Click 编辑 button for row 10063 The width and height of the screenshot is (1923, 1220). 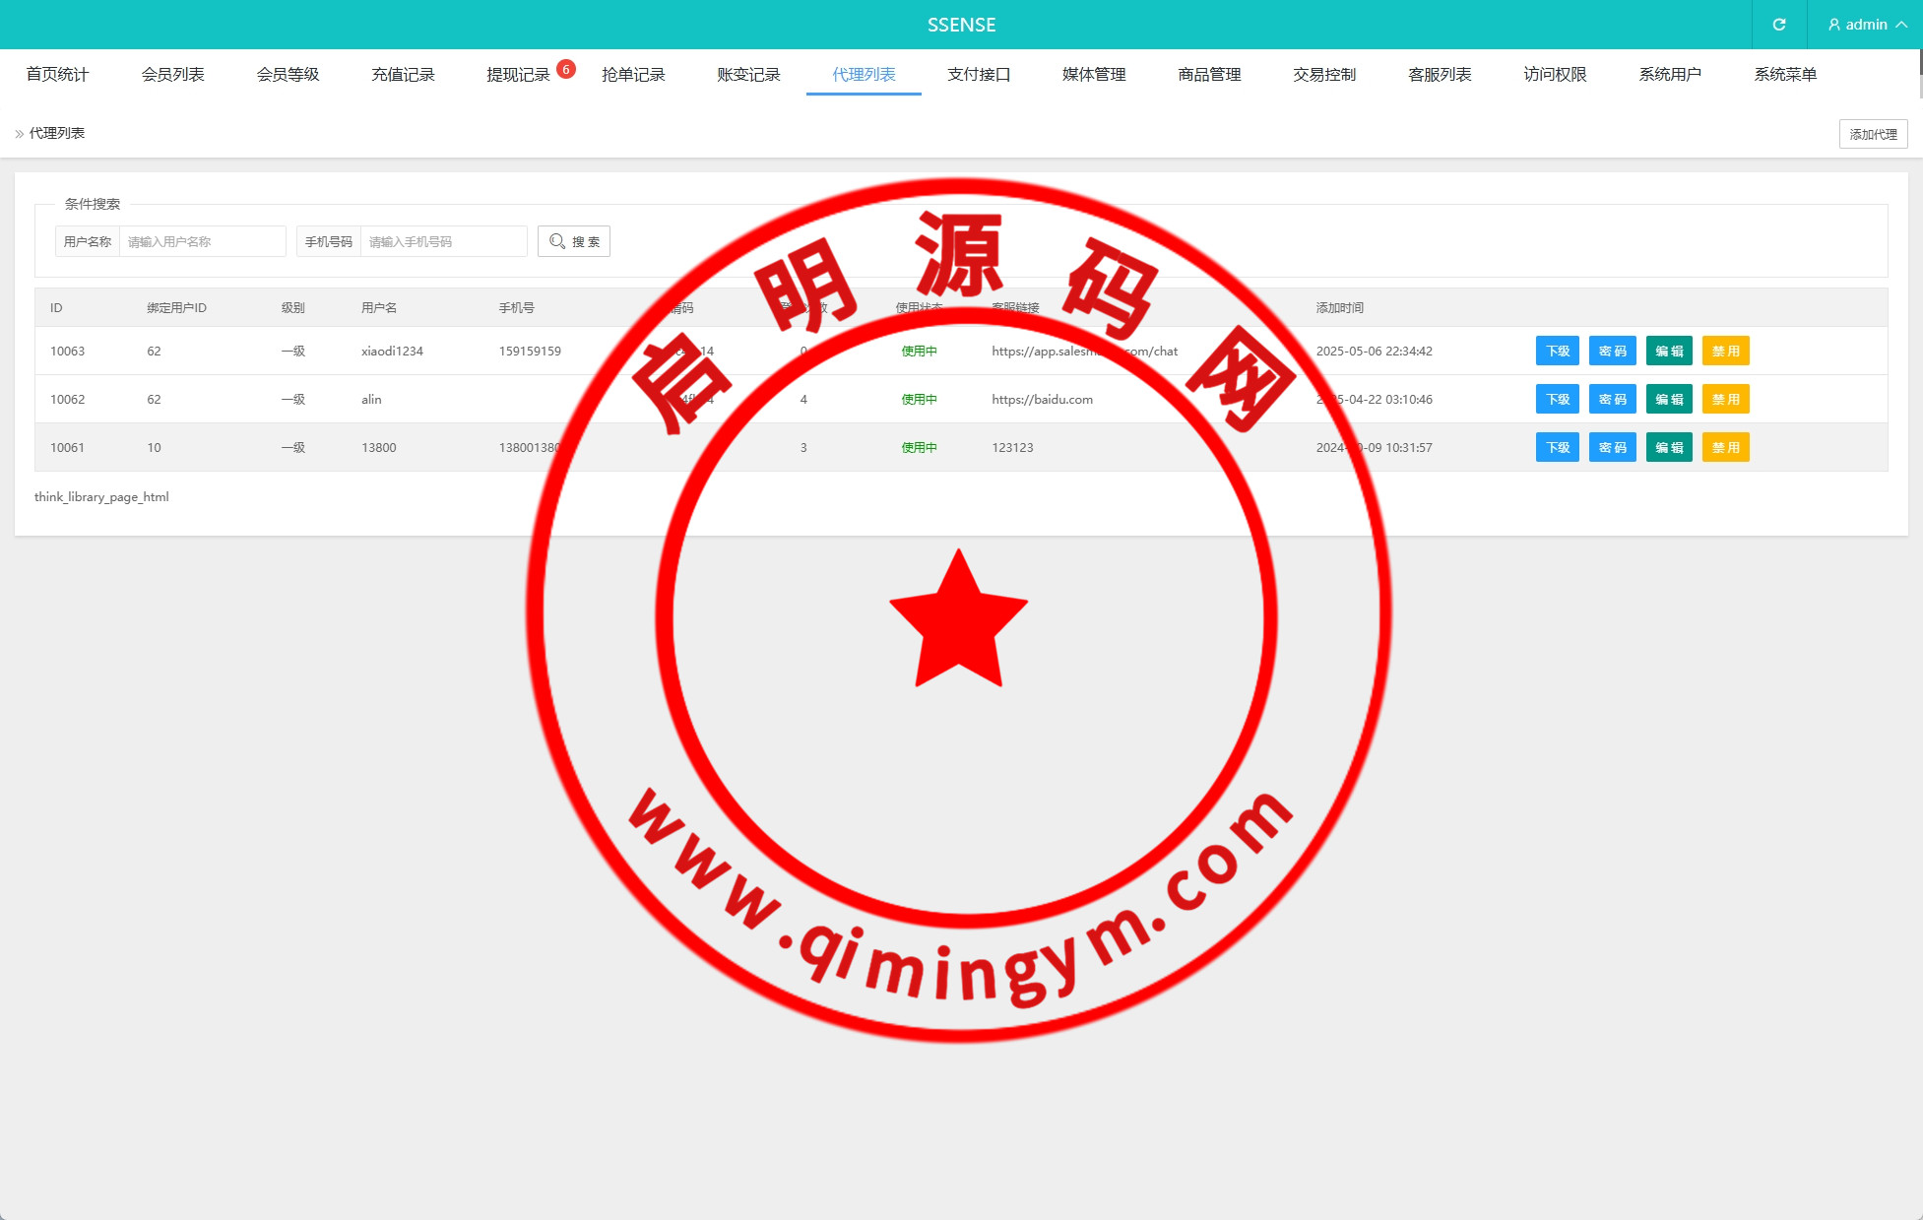(x=1668, y=352)
